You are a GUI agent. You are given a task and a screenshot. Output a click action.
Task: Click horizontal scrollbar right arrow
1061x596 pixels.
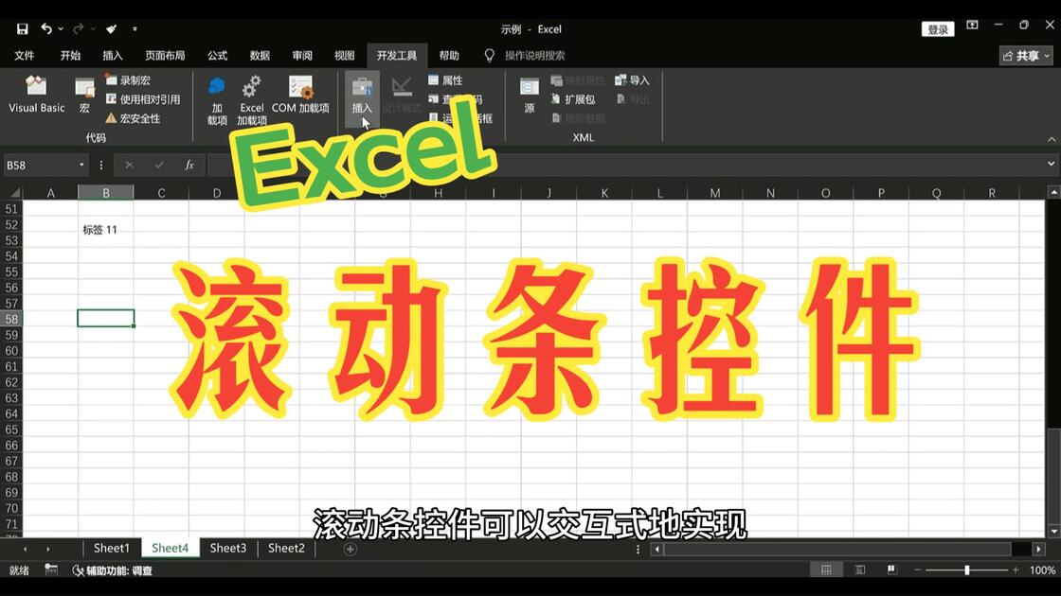coord(1038,550)
